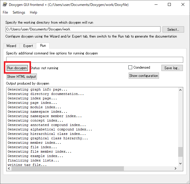
Task: Click the output log scroll down arrow
Action: [x=181, y=163]
